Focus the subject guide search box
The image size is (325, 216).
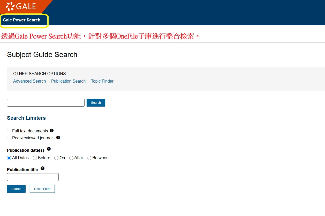(46, 103)
